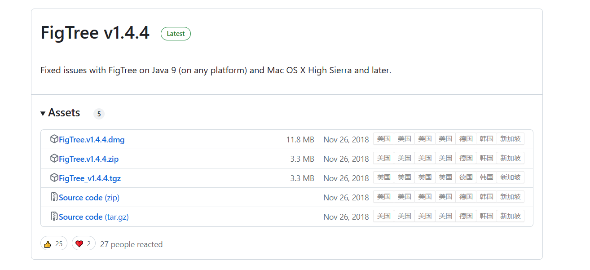The height and width of the screenshot is (270, 590).
Task: Choose 新加坡 mirror for FigTree.v1.4.4.dmg
Action: pos(511,139)
